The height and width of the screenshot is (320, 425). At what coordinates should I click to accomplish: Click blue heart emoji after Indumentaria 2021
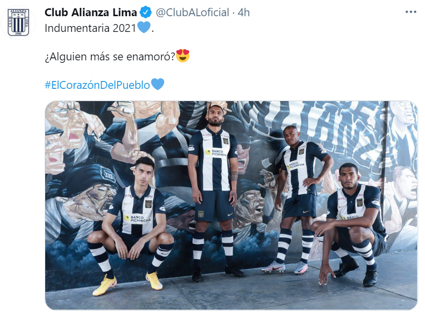[144, 27]
